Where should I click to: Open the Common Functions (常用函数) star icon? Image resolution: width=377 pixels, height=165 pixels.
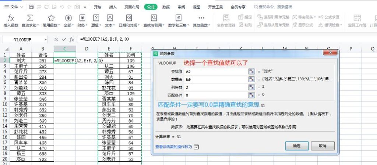[51, 18]
